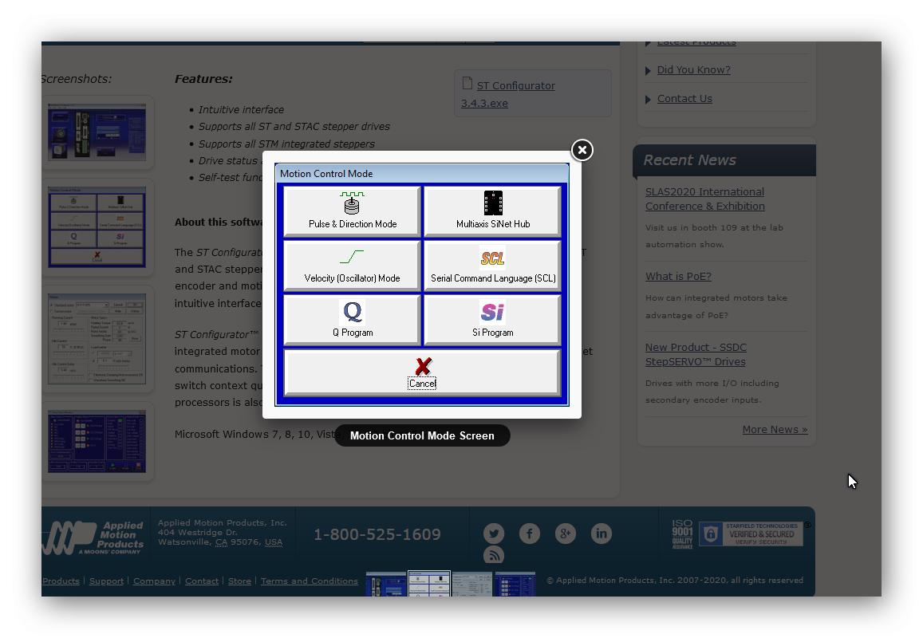The height and width of the screenshot is (638, 923).
Task: Click the red X Cancel button in dialog
Action: tap(422, 372)
